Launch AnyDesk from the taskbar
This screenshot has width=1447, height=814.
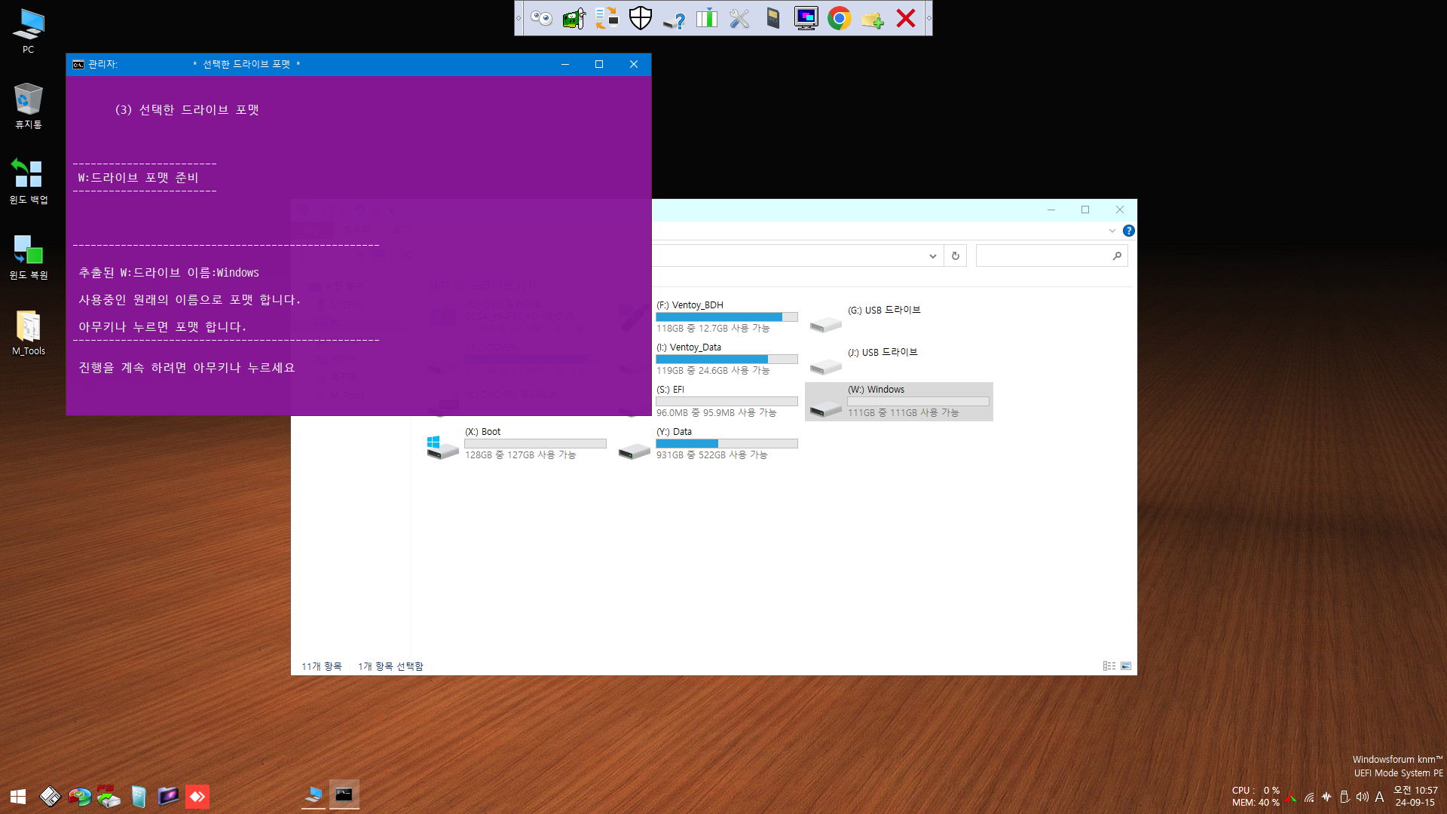point(197,797)
